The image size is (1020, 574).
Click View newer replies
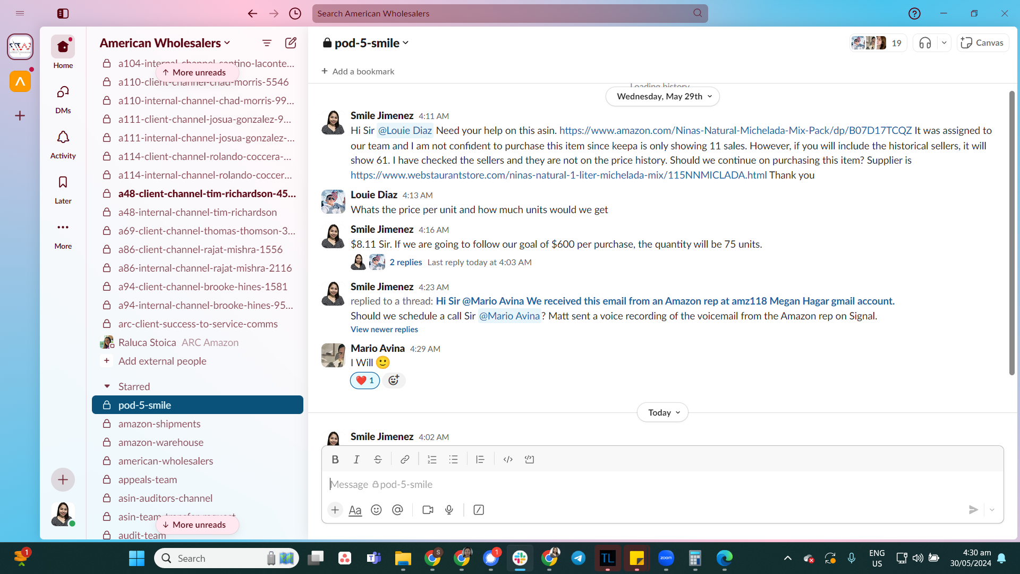pos(384,330)
